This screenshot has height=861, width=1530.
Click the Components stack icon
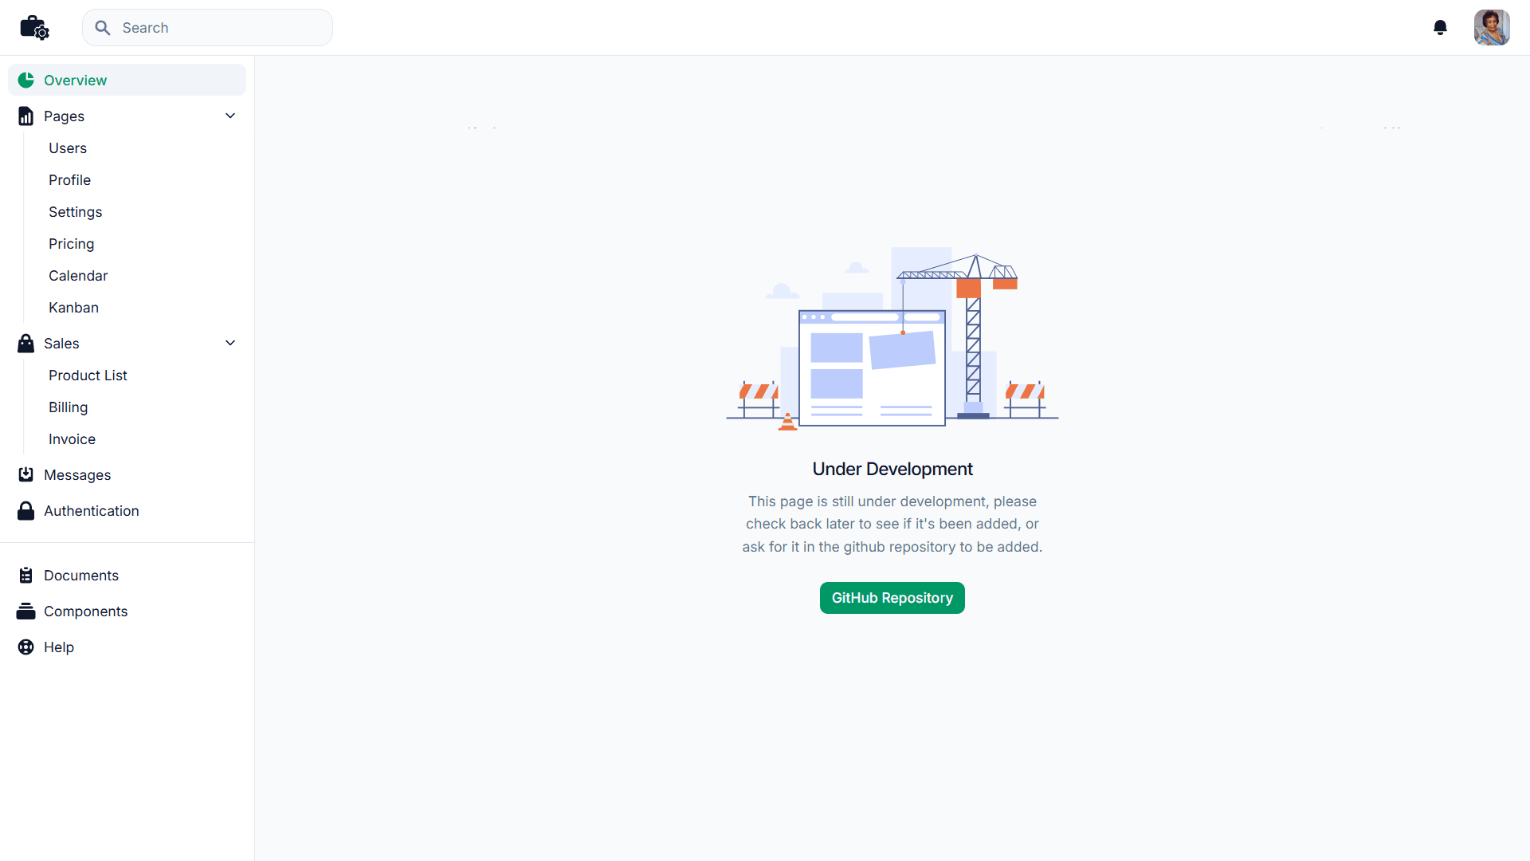tap(26, 611)
